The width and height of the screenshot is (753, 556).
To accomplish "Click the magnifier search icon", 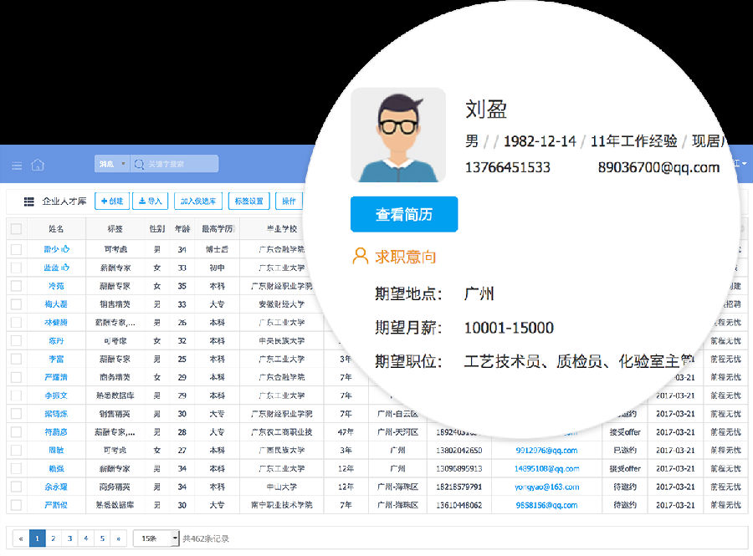I will [139, 164].
